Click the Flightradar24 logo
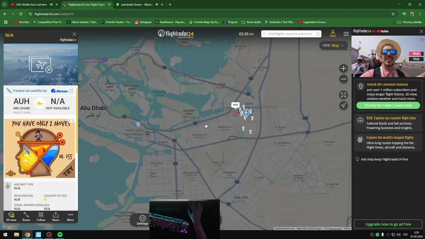This screenshot has height=239, width=425. click(x=176, y=34)
